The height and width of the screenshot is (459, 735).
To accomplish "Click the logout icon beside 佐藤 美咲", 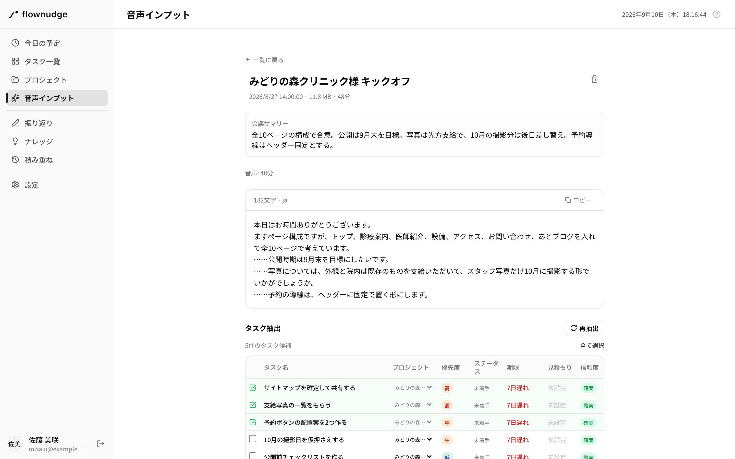I will click(101, 444).
